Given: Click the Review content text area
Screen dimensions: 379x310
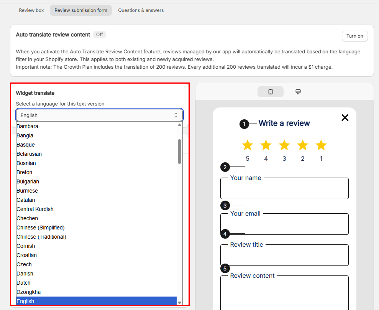Looking at the screenshot, I should click(x=284, y=293).
